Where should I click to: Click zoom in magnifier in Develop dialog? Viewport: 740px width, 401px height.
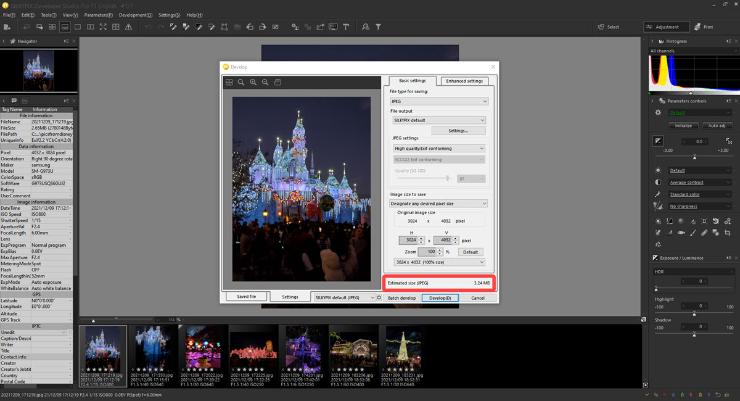point(253,82)
